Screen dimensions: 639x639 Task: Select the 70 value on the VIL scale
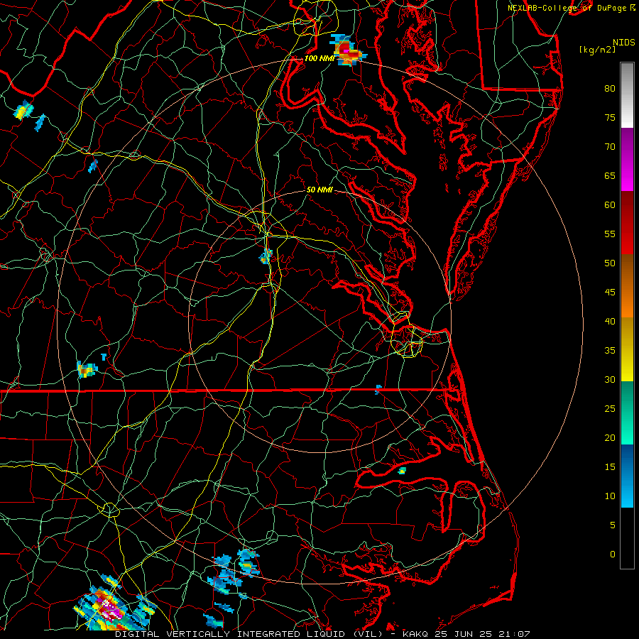[610, 147]
